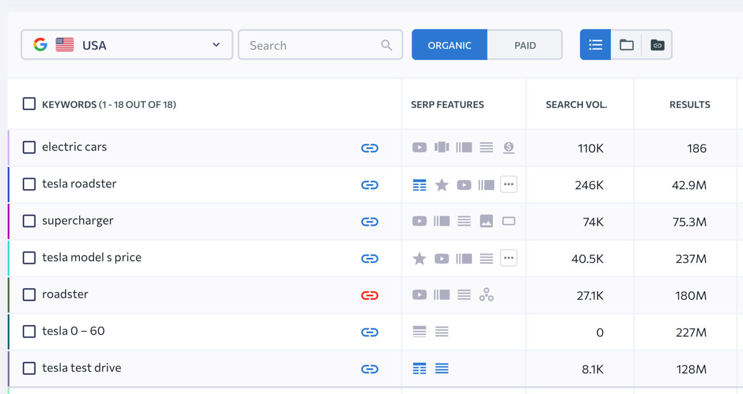The image size is (743, 394).
Task: Open the featured snippet icon for tesla roadster
Action: coord(419,184)
